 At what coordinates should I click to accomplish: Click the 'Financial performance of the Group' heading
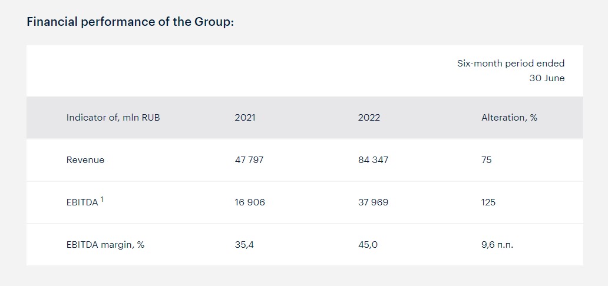pyautogui.click(x=130, y=22)
